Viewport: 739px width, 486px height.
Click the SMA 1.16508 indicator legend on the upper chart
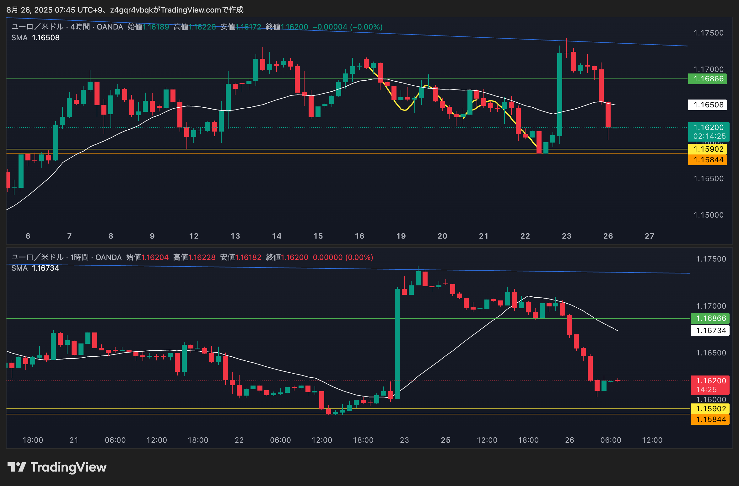(x=35, y=38)
